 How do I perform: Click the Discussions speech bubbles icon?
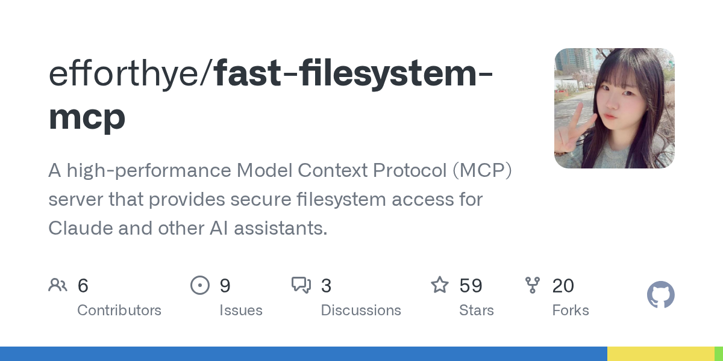pyautogui.click(x=301, y=285)
